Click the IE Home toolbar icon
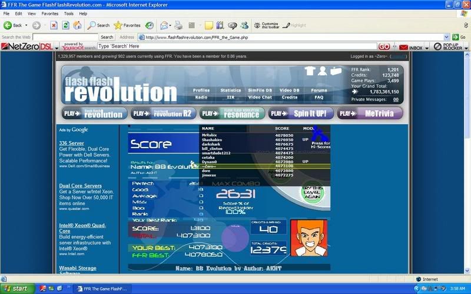 [x=77, y=25]
